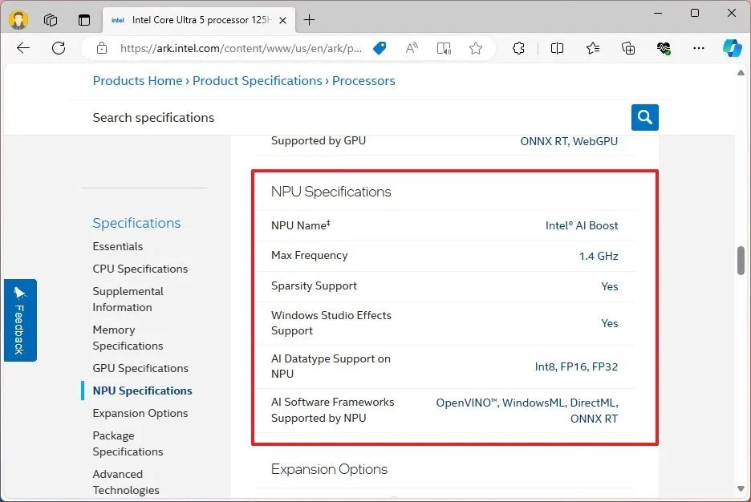Open the Feedback side tab
This screenshot has width=751, height=502.
click(20, 320)
